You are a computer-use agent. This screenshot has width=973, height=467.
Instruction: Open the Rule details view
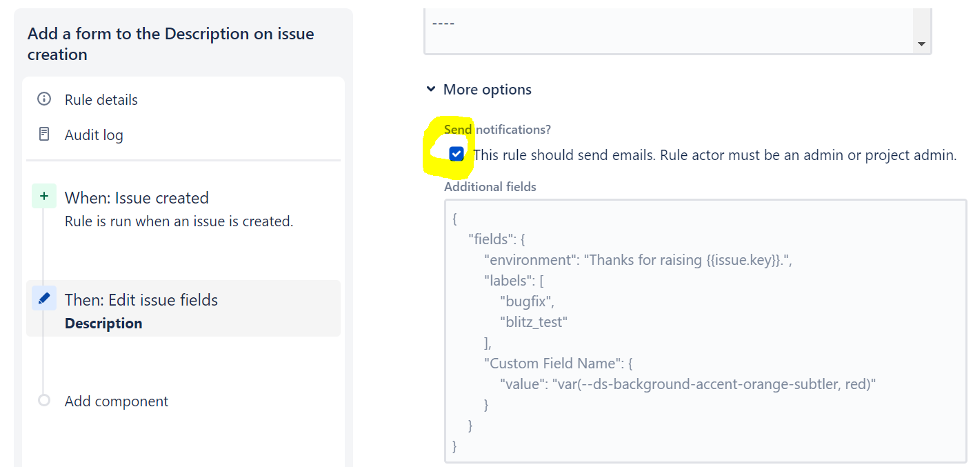click(100, 99)
